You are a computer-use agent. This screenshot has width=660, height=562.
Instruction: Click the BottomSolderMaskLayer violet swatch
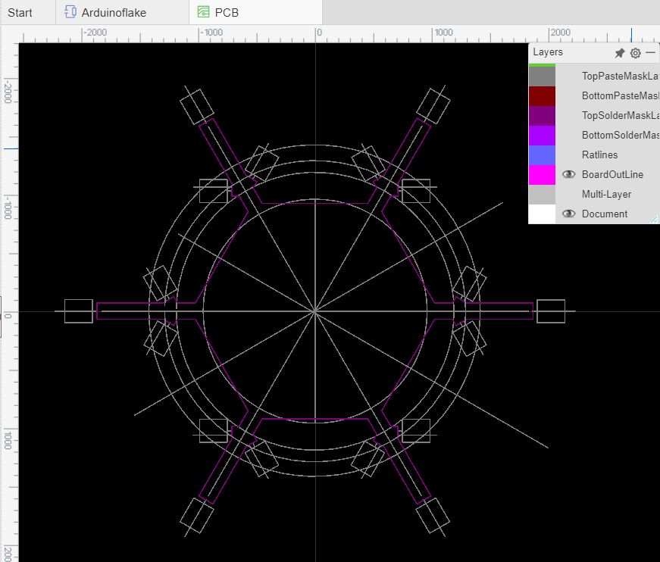[542, 136]
